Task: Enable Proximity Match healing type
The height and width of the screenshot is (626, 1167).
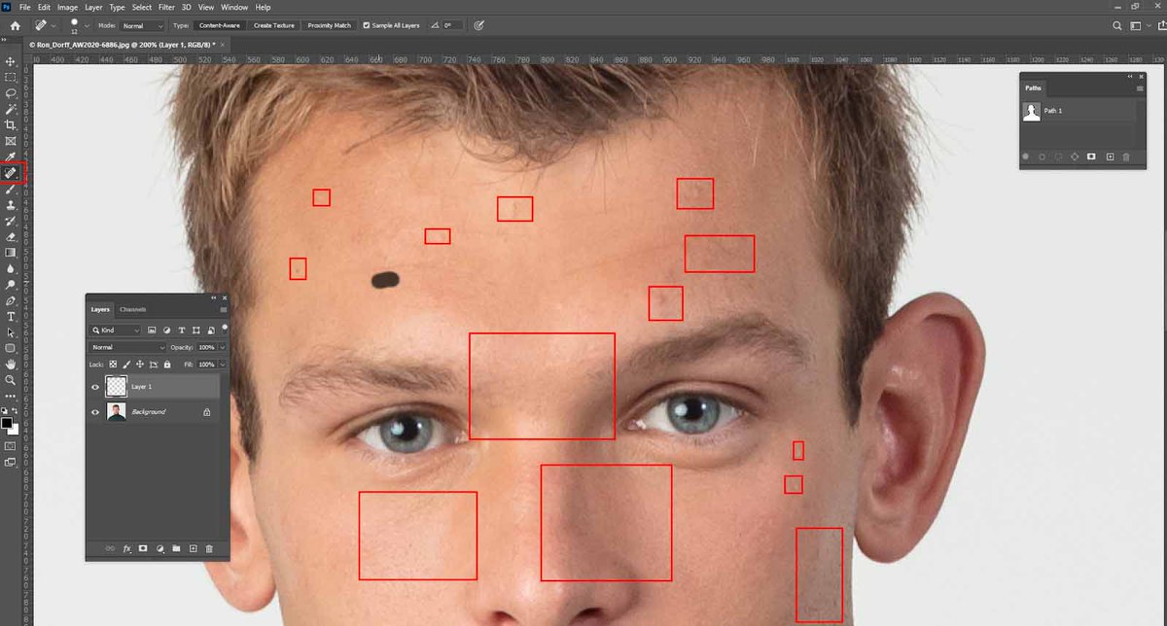Action: tap(328, 25)
